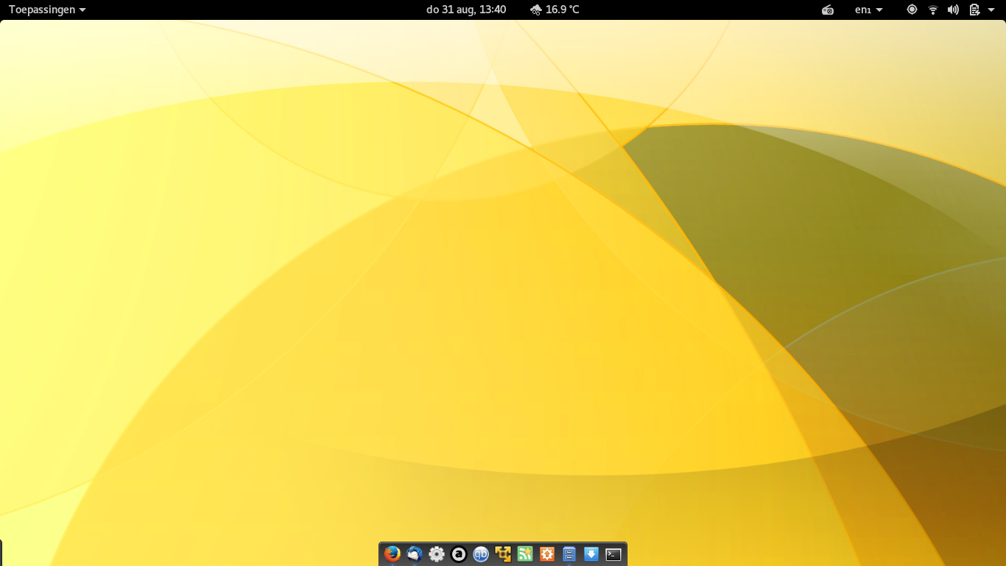Open the Wi-Fi network indicator
Viewport: 1006px width, 566px height.
tap(933, 10)
